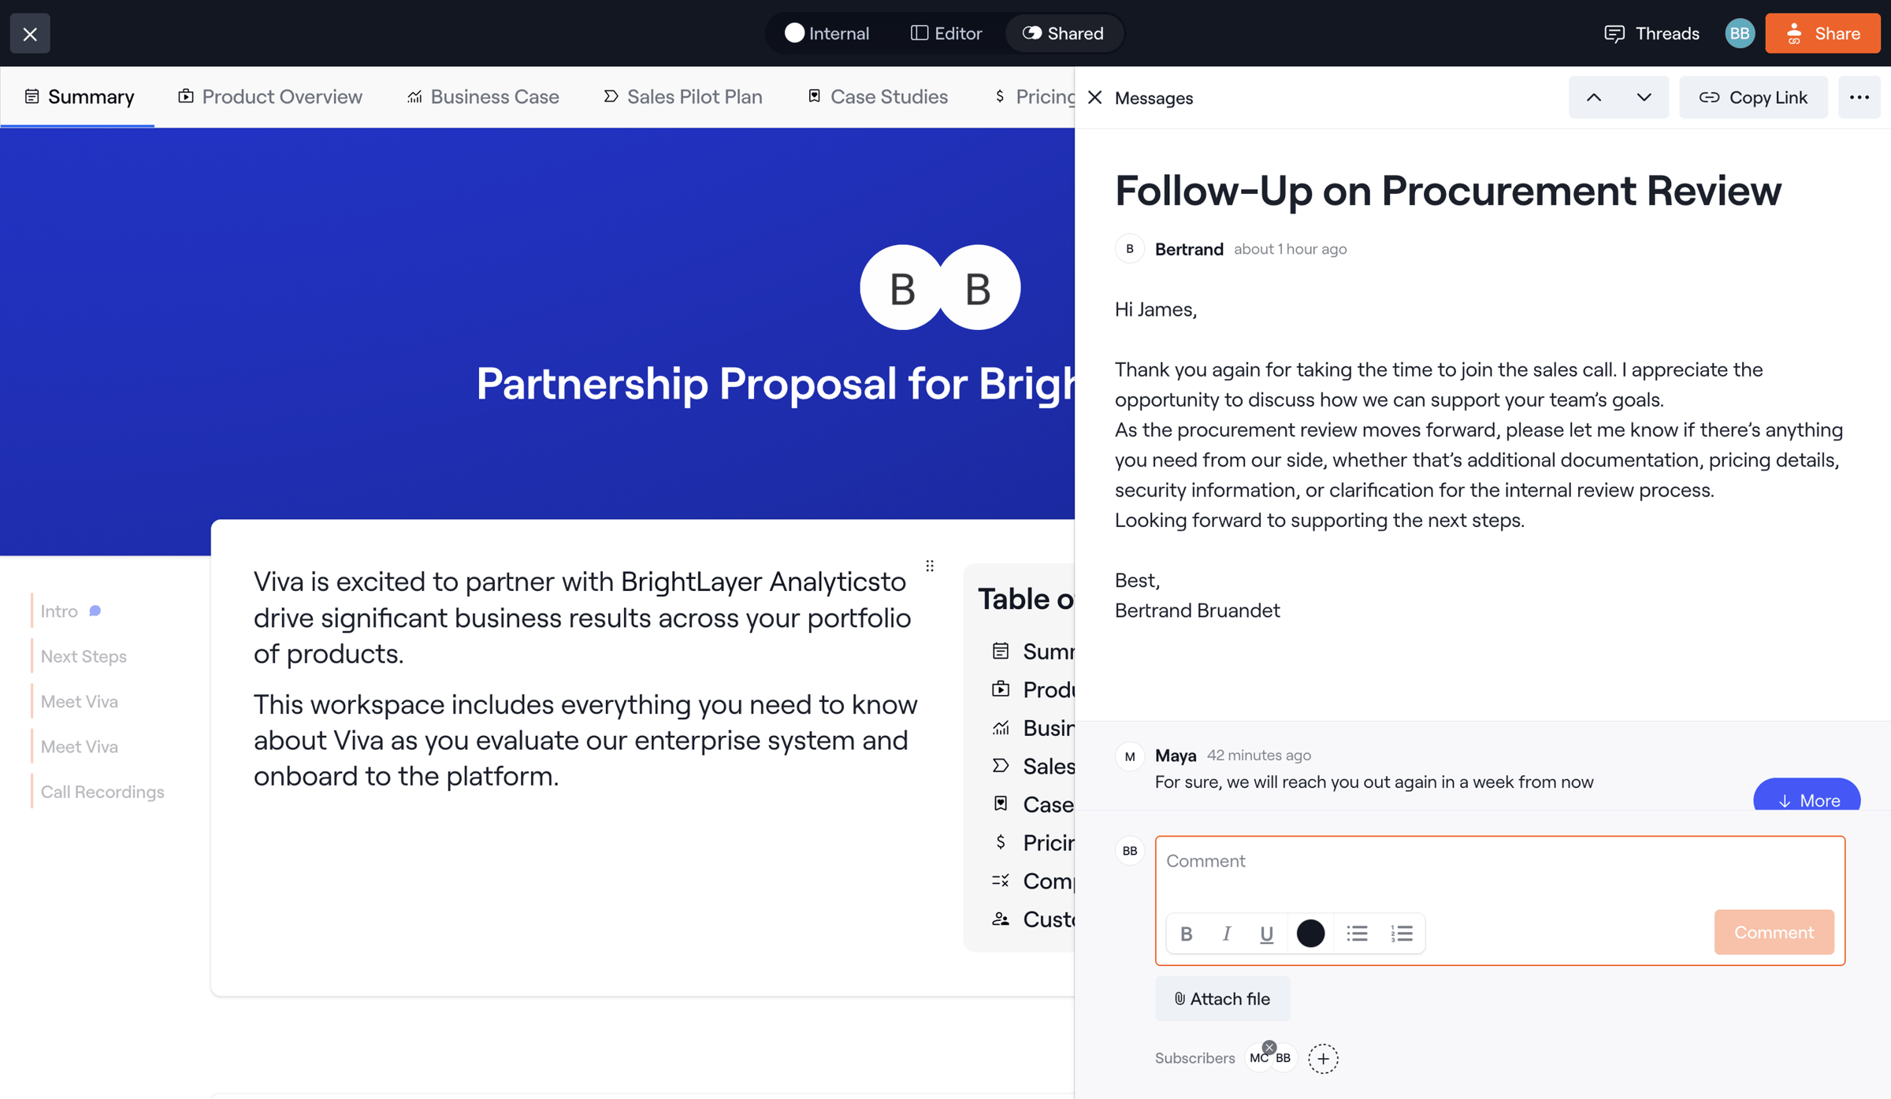
Task: Copy link to this message thread
Action: pyautogui.click(x=1753, y=98)
